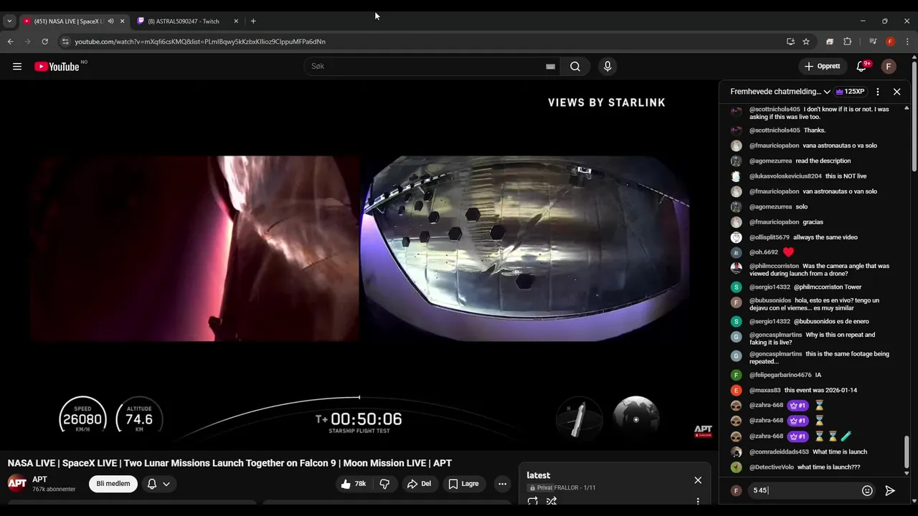Open the tab search dropdown arrow

pyautogui.click(x=9, y=21)
